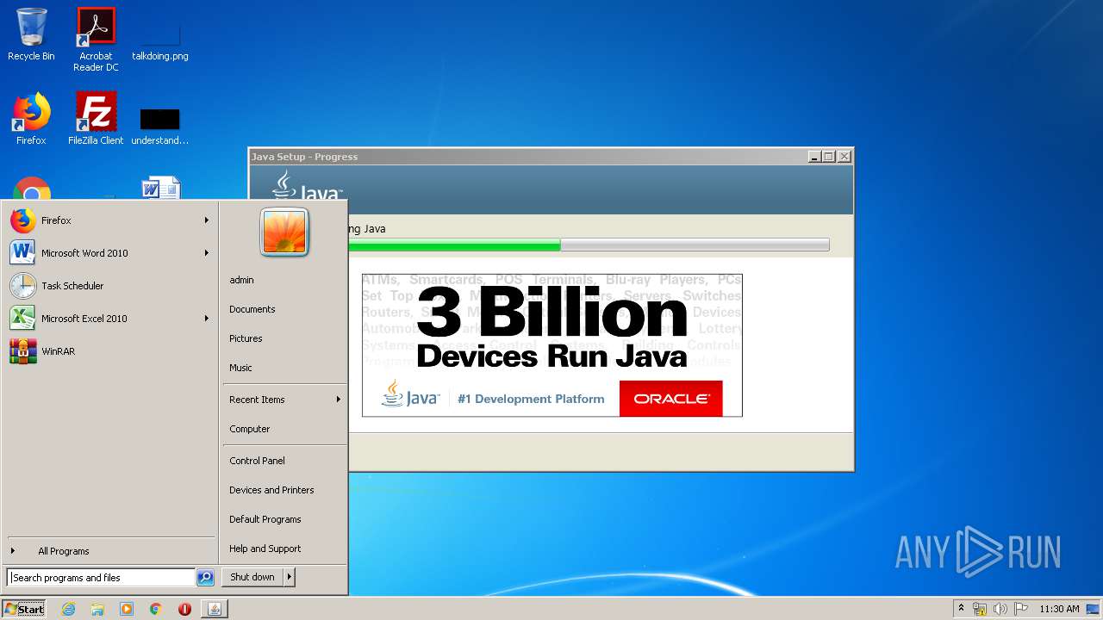Image resolution: width=1103 pixels, height=620 pixels.
Task: Open Google Chrome from taskbar
Action: 155,609
